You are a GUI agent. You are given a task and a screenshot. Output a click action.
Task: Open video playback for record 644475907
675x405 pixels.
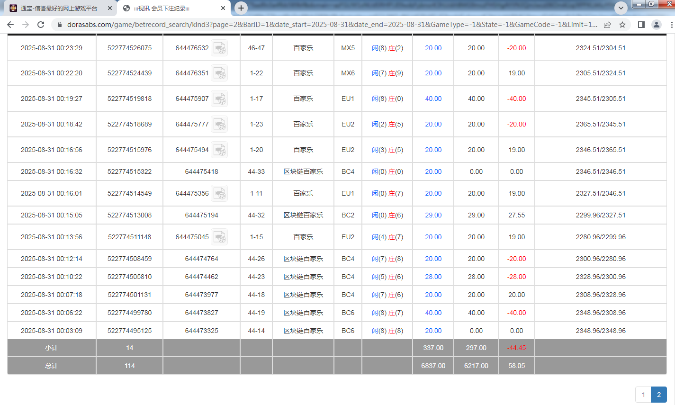219,98
